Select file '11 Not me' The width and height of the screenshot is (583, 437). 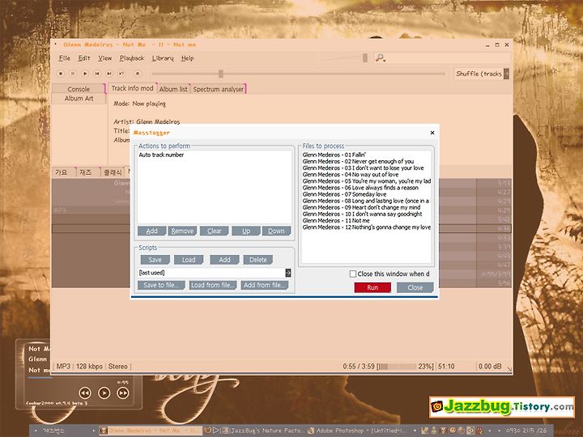pyautogui.click(x=336, y=220)
